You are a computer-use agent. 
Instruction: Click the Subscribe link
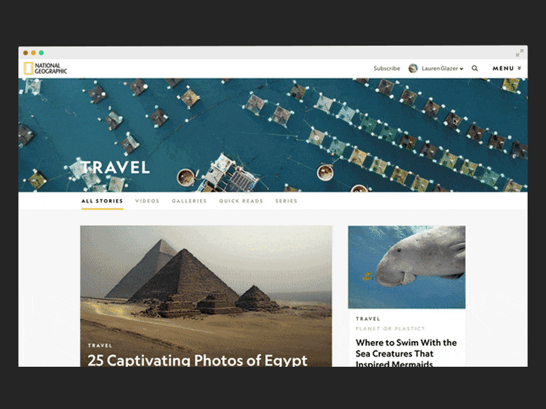386,68
